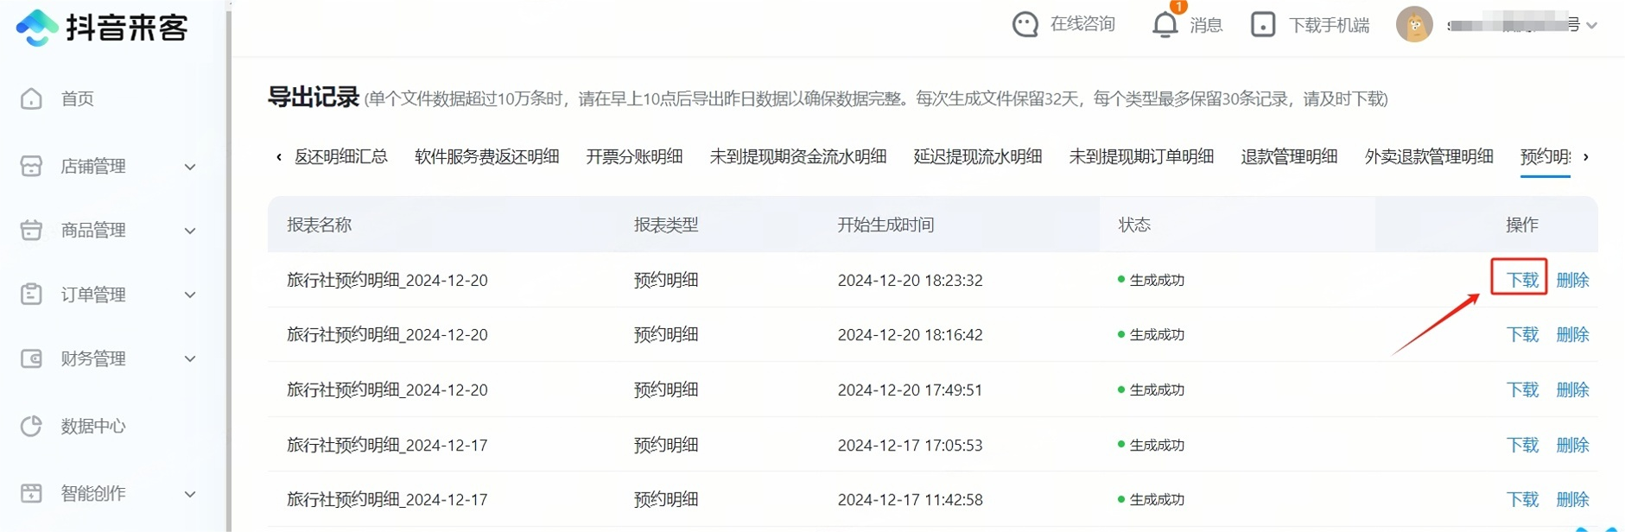
Task: Expand the 订单管理 menu chevron
Action: [190, 294]
